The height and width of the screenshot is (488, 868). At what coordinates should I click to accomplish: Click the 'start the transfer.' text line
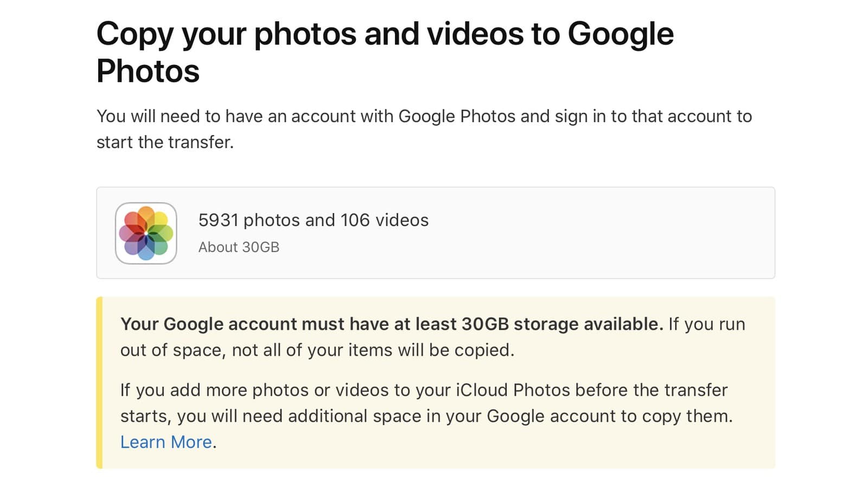(x=165, y=142)
